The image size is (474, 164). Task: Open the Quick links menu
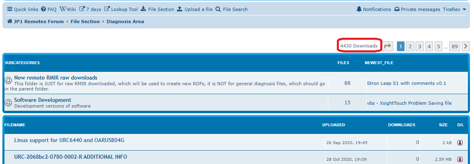pos(23,9)
